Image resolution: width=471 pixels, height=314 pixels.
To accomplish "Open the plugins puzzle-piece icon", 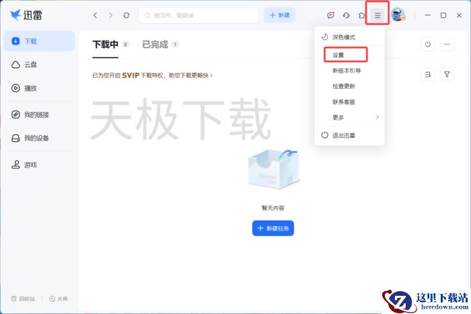I will 362,15.
